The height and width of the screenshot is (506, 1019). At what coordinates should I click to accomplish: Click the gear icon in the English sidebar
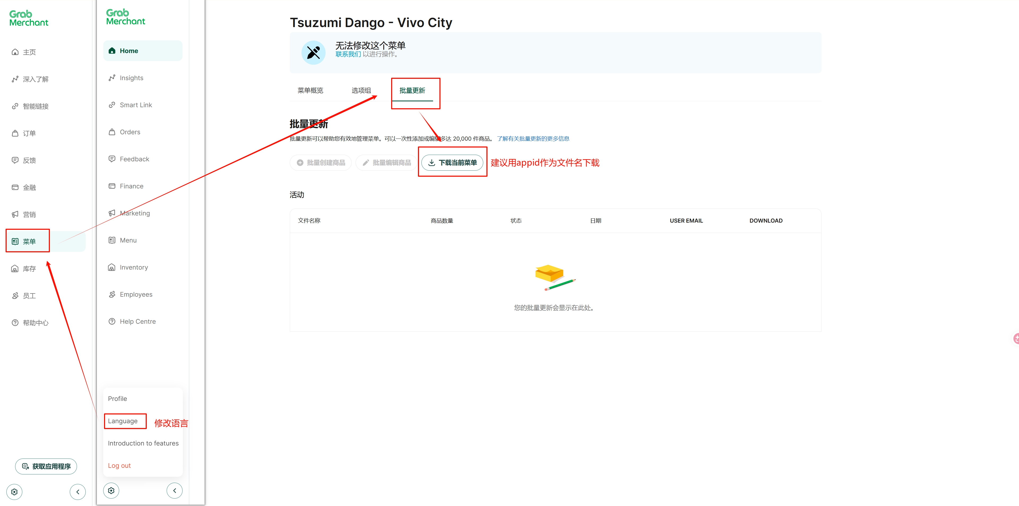click(x=111, y=491)
